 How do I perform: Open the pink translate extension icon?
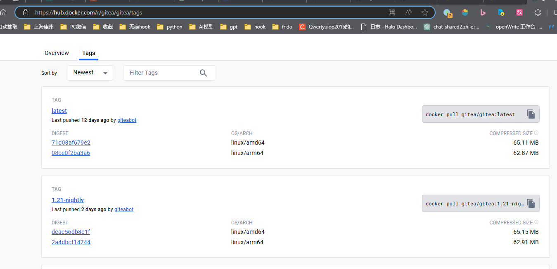519,12
